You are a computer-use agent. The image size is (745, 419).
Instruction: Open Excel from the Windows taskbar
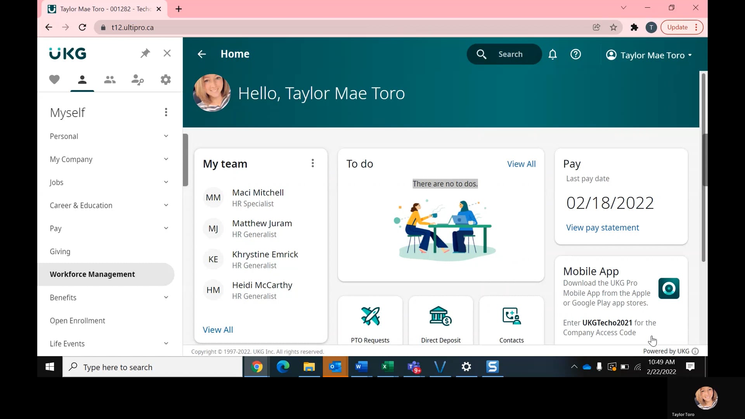tap(388, 367)
